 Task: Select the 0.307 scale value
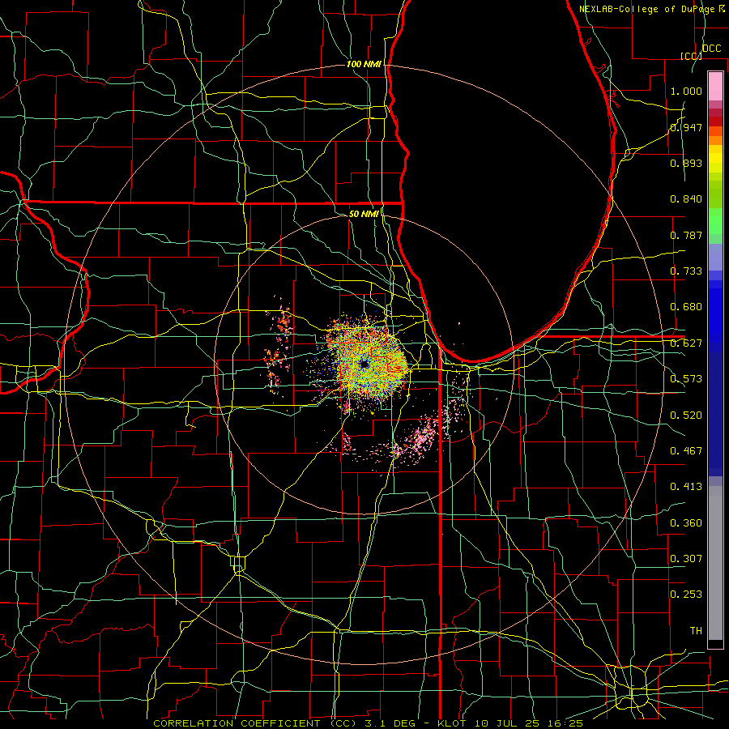tap(686, 559)
